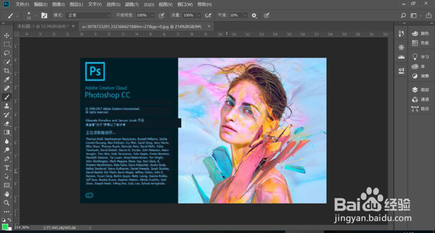The width and height of the screenshot is (435, 233).
Task: Open the blend mode 正常 dropdown
Action: click(x=88, y=16)
